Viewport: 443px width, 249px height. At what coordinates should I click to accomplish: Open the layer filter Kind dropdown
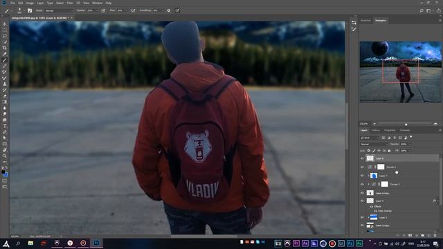pyautogui.click(x=370, y=138)
